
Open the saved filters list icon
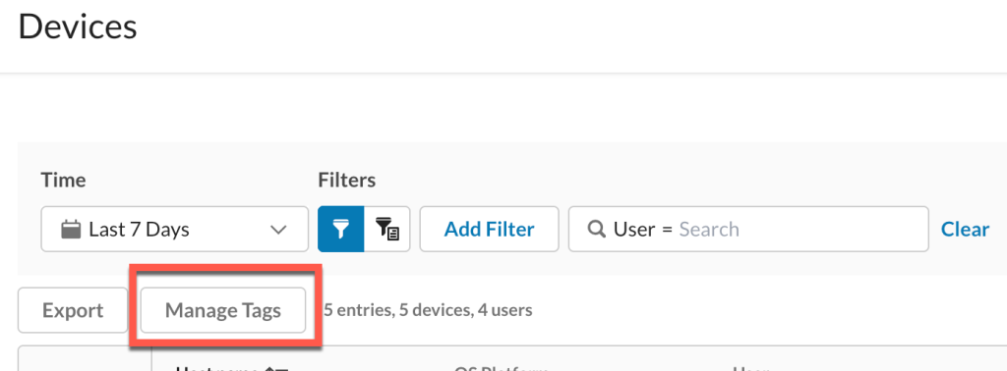tap(387, 229)
